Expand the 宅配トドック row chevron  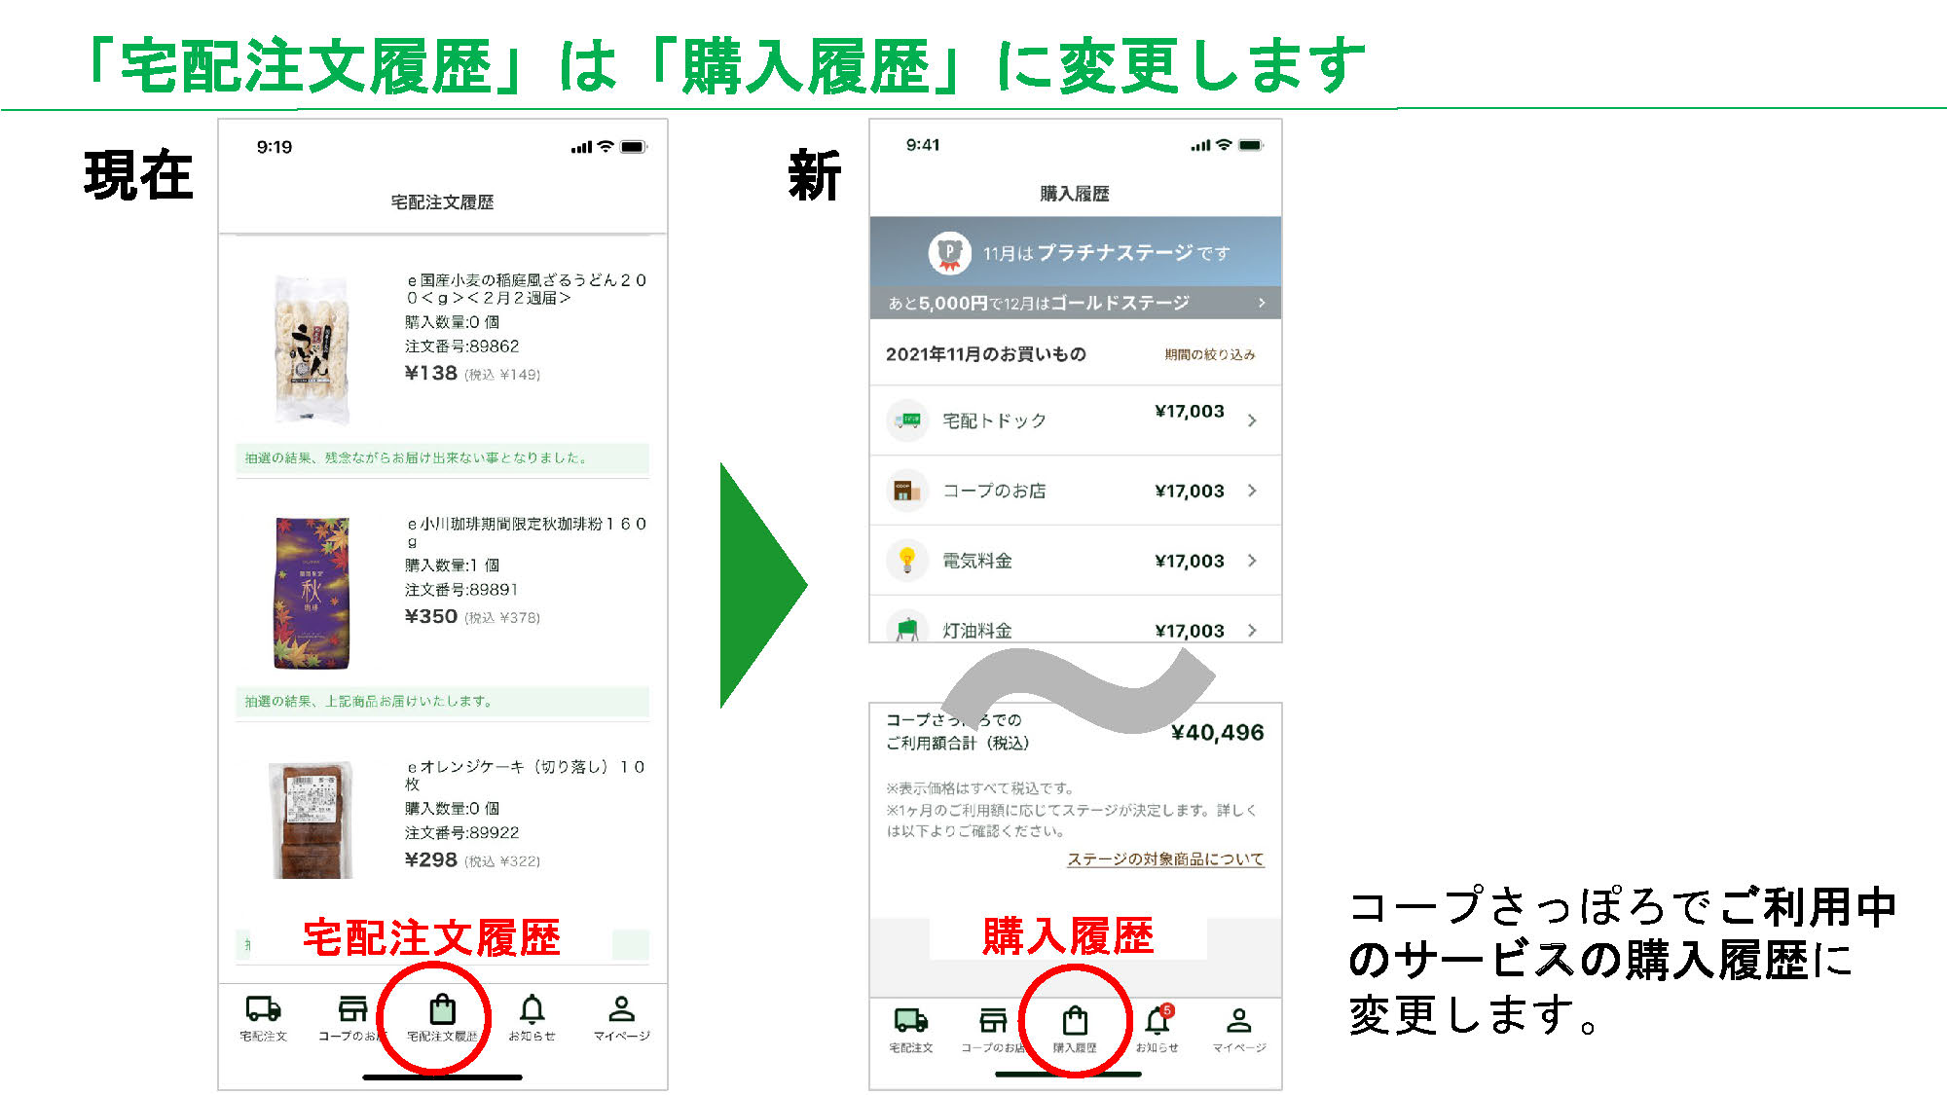pyautogui.click(x=1252, y=420)
